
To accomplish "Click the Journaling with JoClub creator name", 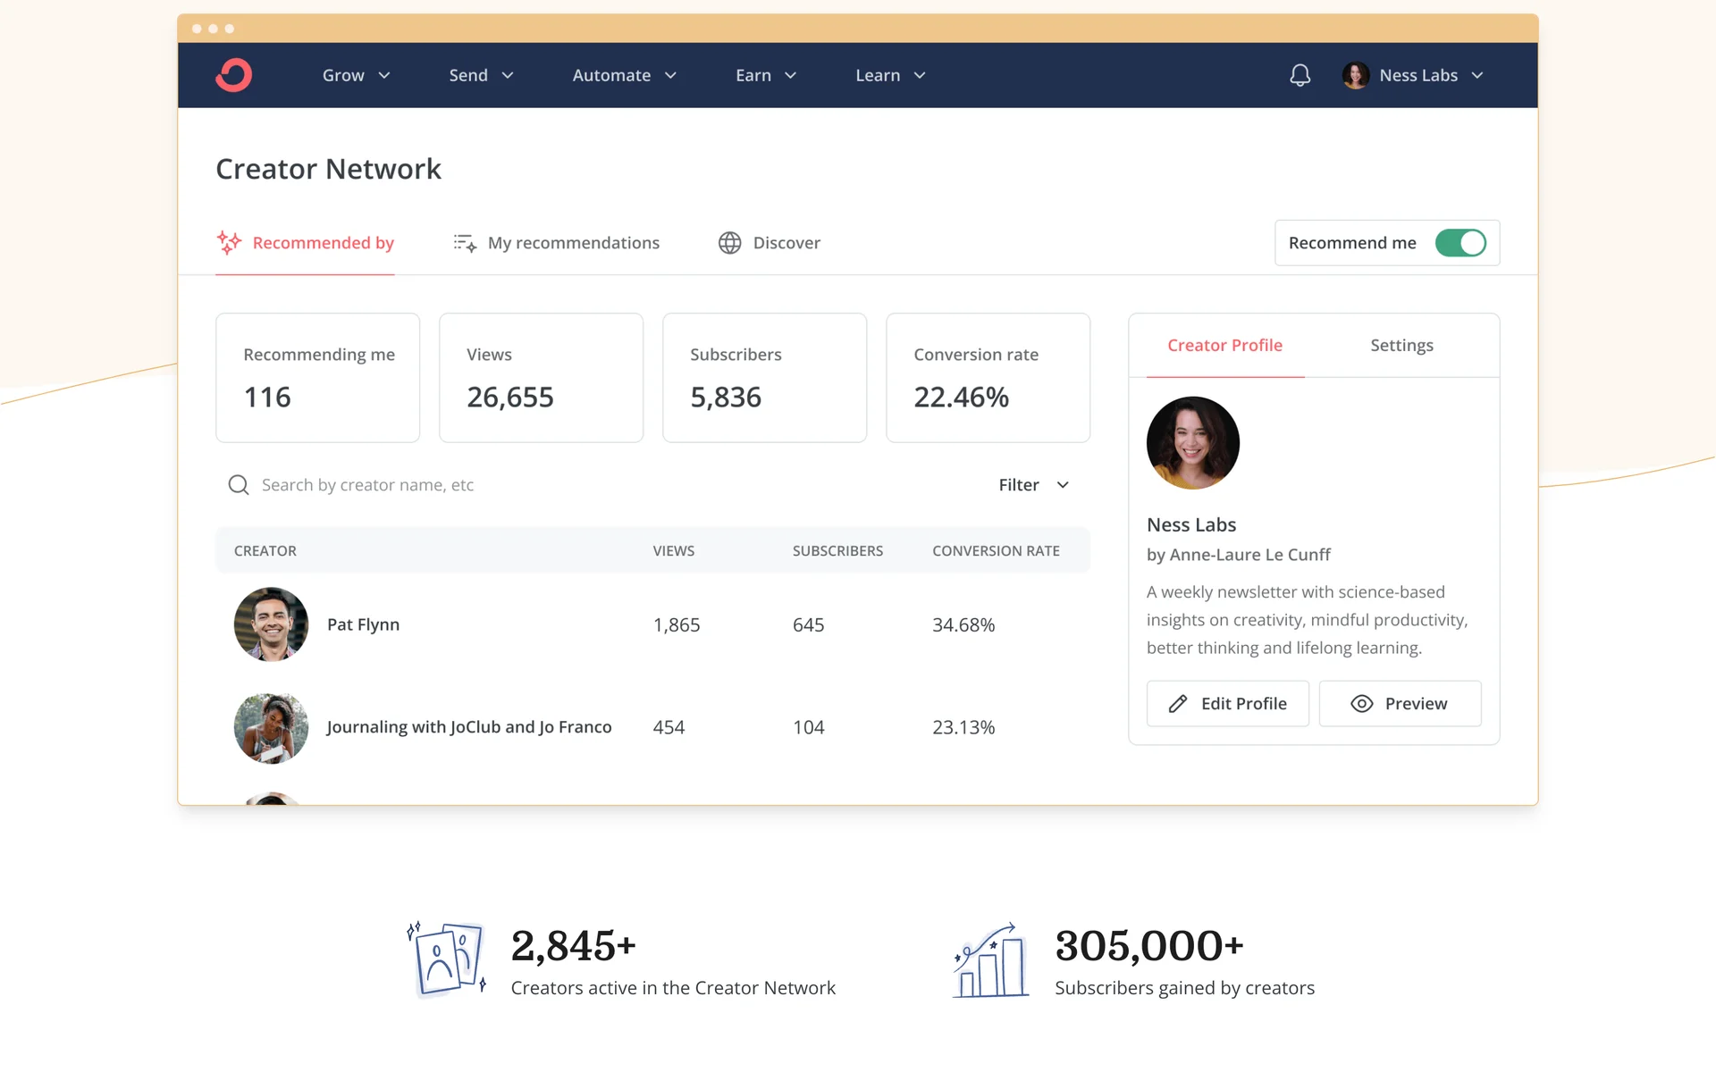I will point(468,727).
